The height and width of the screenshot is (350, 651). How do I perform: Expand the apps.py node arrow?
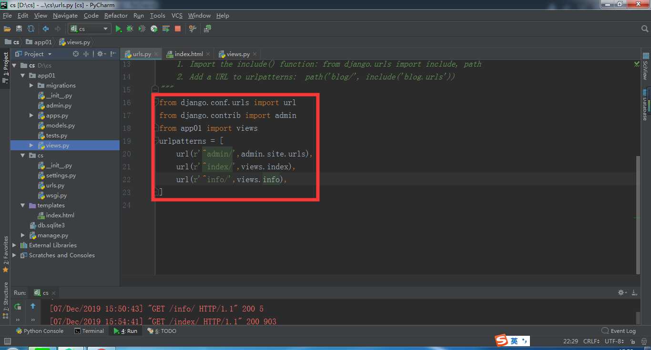point(31,116)
